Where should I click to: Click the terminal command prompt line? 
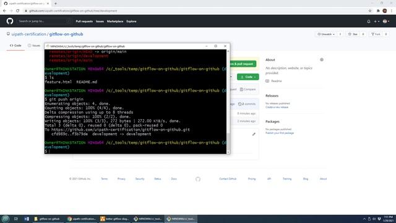pos(136,151)
